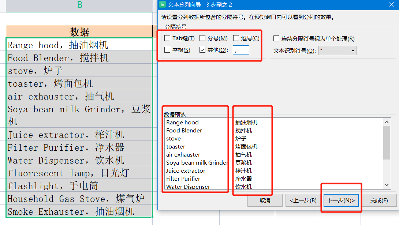Image resolution: width=399 pixels, height=225 pixels.
Task: Enable the 空格(S) space checkbox
Action: click(x=167, y=50)
